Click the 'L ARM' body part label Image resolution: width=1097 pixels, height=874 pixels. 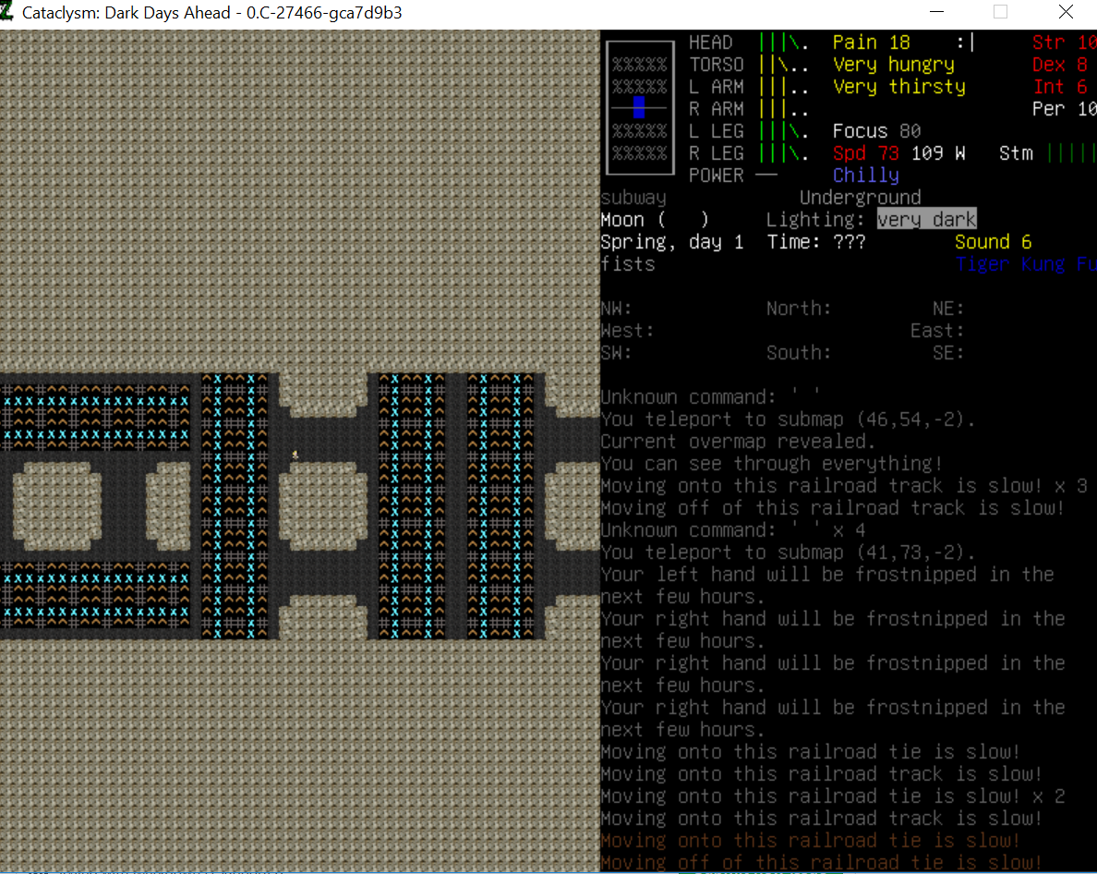coord(717,87)
